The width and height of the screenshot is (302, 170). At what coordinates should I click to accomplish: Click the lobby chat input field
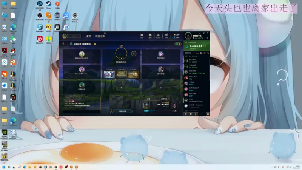point(82,112)
